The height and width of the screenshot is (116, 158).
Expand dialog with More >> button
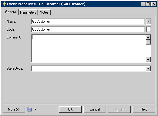click(14, 109)
